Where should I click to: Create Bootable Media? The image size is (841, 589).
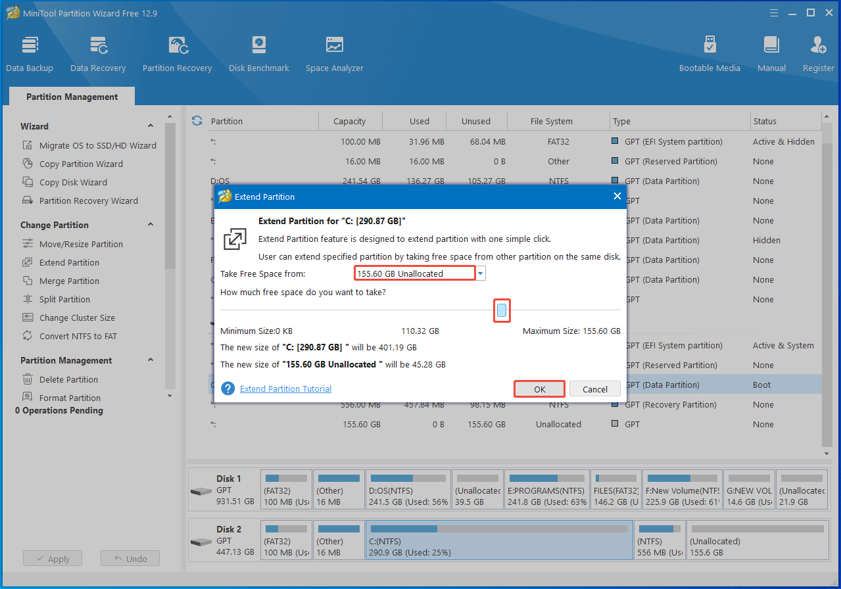click(x=709, y=54)
